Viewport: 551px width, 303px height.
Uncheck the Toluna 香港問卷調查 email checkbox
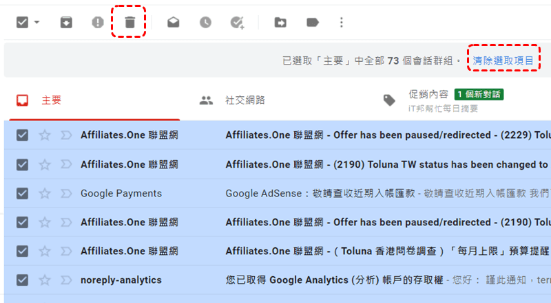tap(22, 251)
